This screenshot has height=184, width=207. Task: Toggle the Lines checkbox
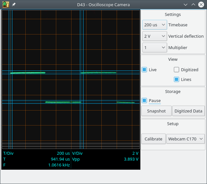[x=176, y=79]
